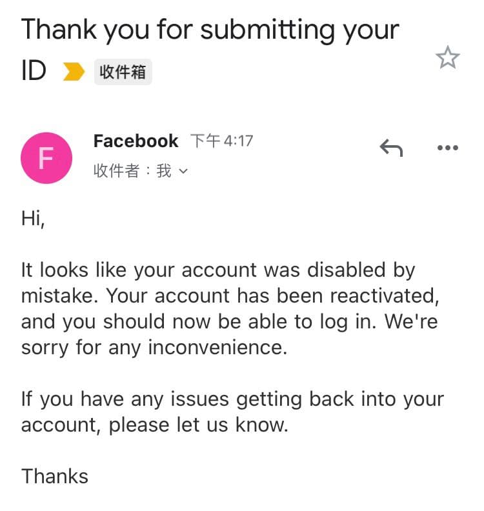Image resolution: width=484 pixels, height=511 pixels.
Task: Click the 下午4:17 timestamp
Action: (x=221, y=141)
